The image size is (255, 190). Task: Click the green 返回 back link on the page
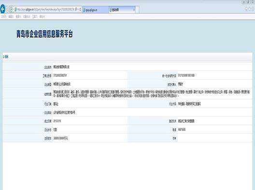point(6,57)
